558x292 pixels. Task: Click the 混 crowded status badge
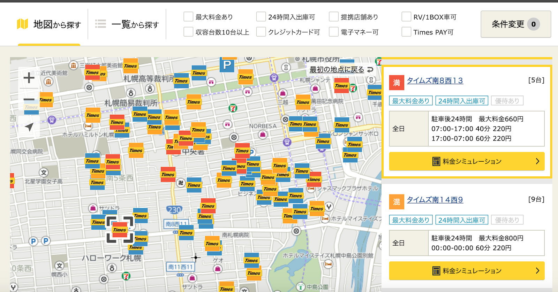pos(397,202)
